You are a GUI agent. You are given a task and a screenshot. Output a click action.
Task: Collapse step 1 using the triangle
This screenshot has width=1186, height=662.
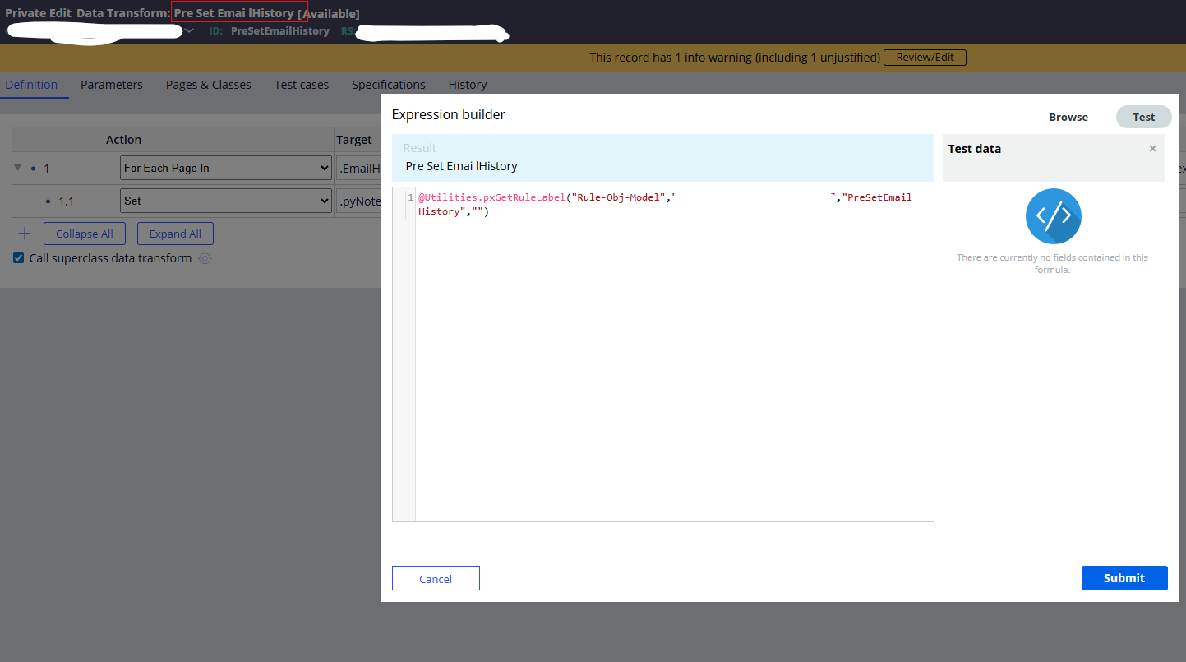click(x=18, y=168)
